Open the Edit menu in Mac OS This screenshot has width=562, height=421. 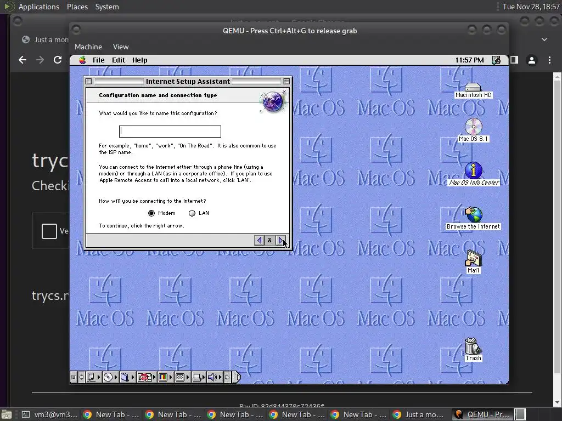[x=119, y=60]
